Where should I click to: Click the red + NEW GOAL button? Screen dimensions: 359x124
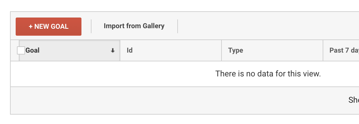coord(49,27)
